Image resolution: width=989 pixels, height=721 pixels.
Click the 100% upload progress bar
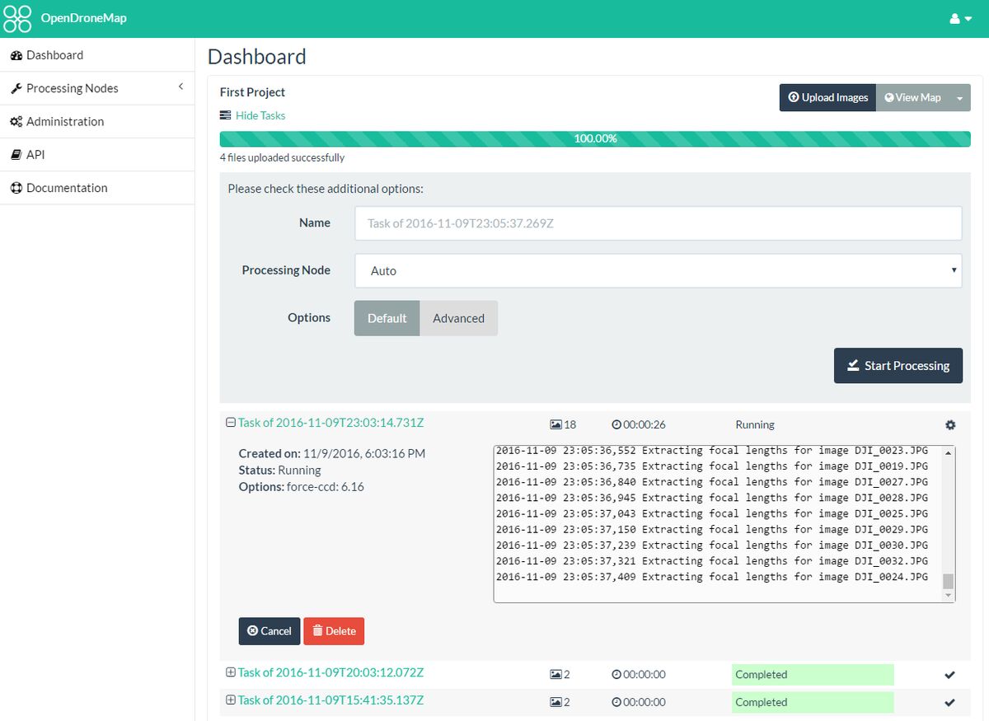[595, 138]
